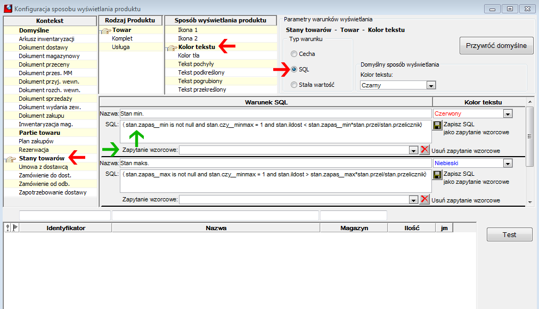Image resolution: width=539 pixels, height=309 pixels.
Task: Click the red X beside the first Zapytanie wzorcowe field
Action: click(425, 150)
